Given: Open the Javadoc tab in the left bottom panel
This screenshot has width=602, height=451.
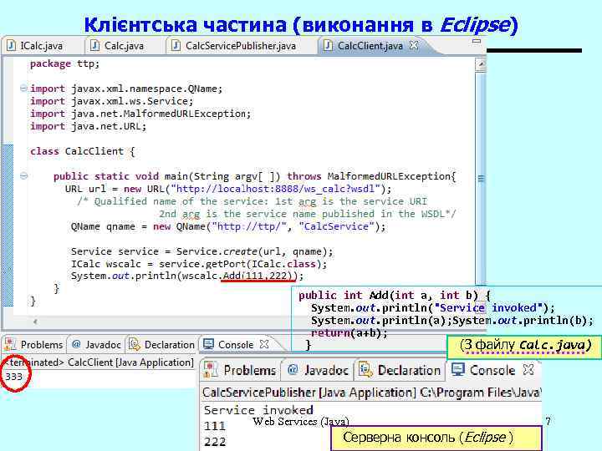Looking at the screenshot, I should click(96, 344).
